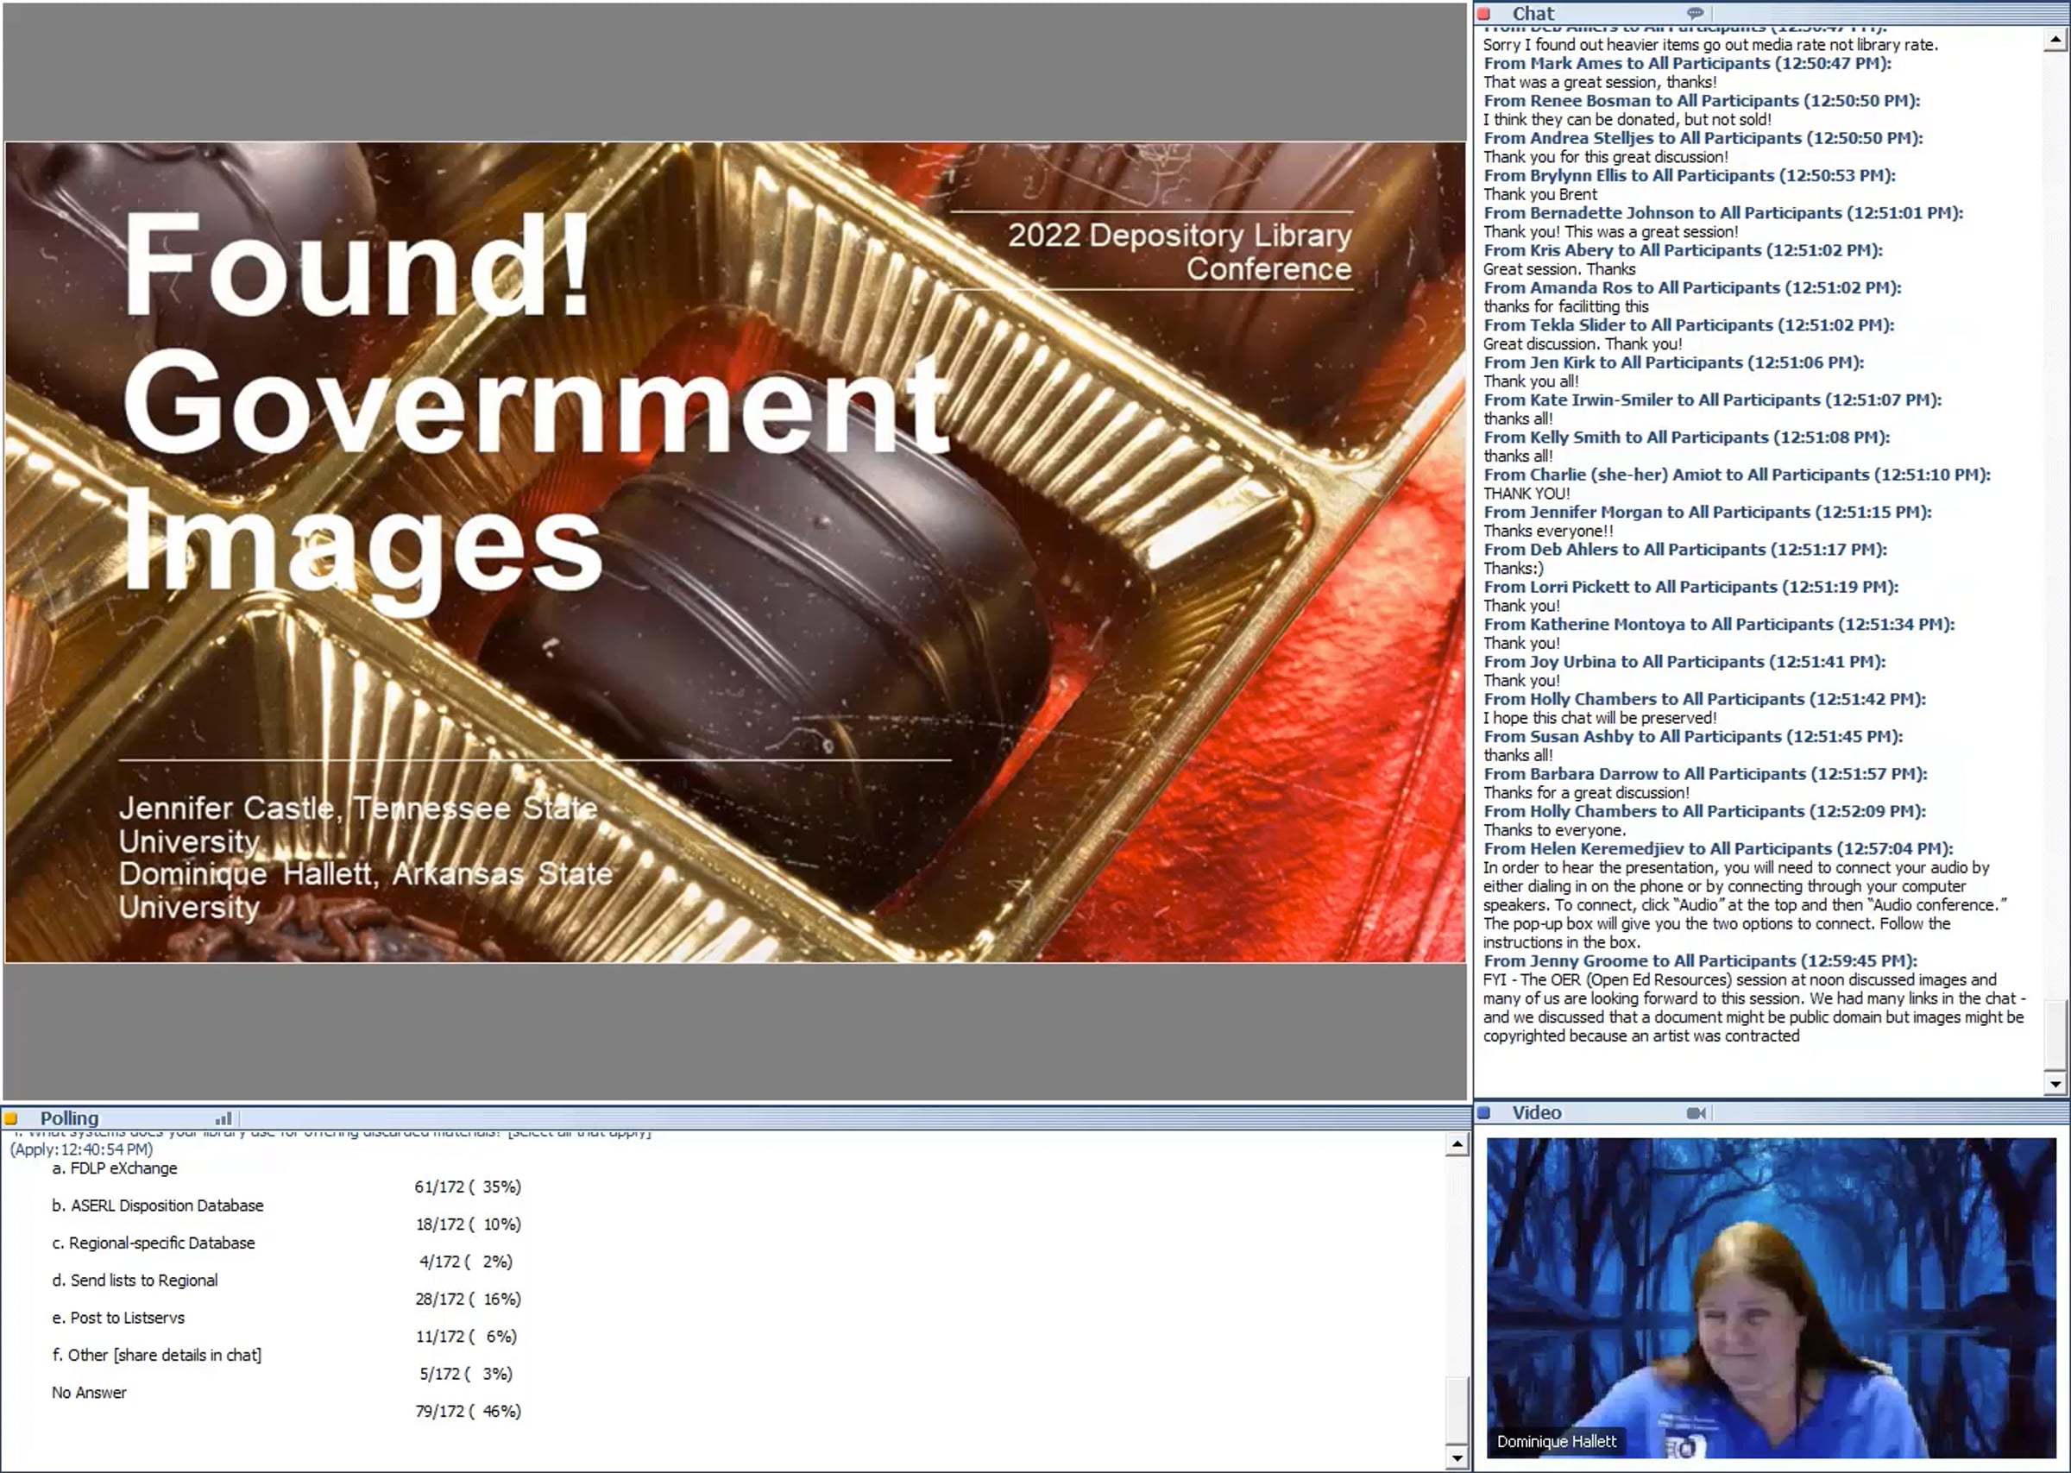
Task: Click 'From Joy Urbina to All Participants' chat header
Action: [x=1684, y=662]
